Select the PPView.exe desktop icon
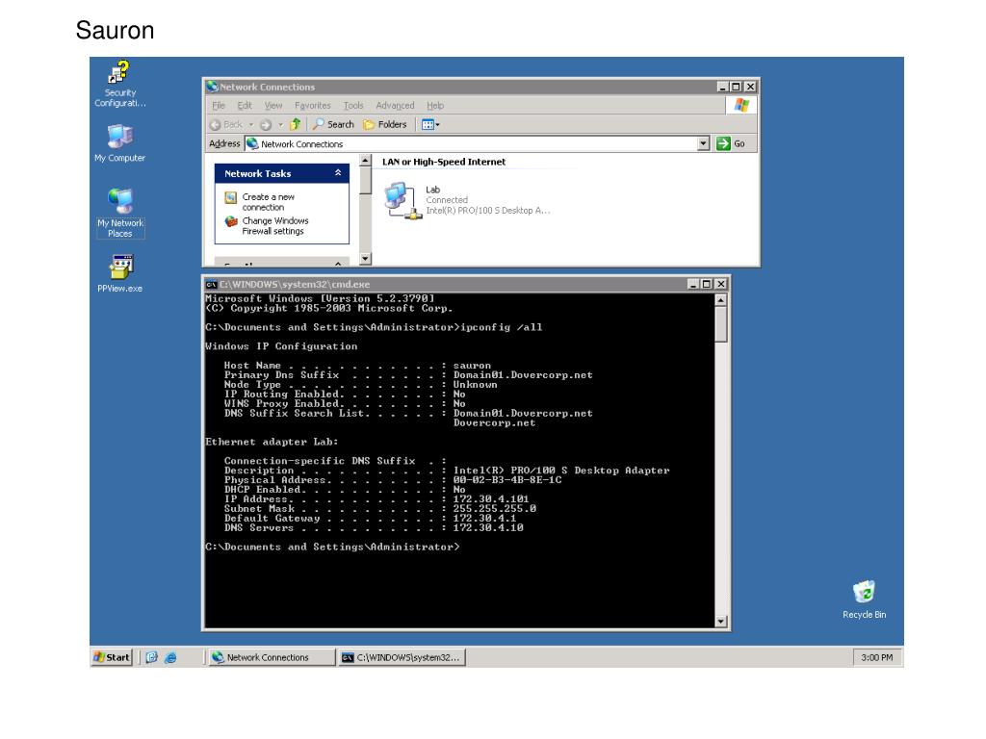The height and width of the screenshot is (739, 986). 120,272
